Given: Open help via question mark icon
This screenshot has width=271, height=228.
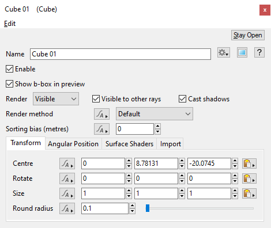Looking at the screenshot, I should coord(259,52).
